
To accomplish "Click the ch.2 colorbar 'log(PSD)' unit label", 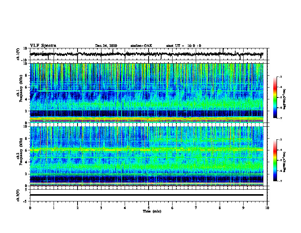I will [x=285, y=162].
